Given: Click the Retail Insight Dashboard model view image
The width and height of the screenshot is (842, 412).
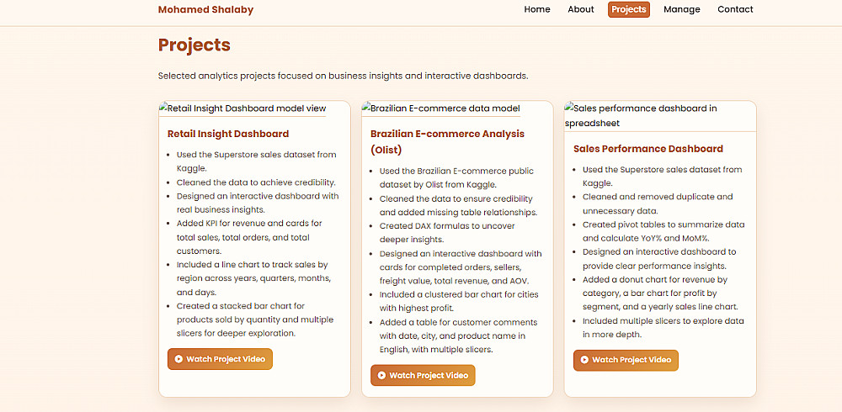Looking at the screenshot, I should point(242,108).
